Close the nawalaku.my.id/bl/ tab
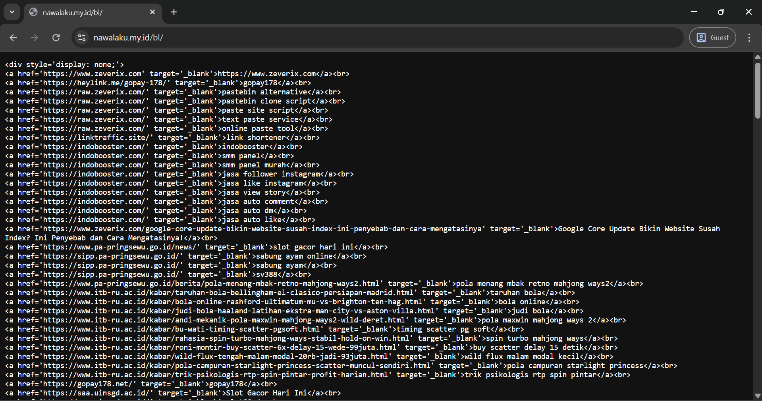 [152, 12]
